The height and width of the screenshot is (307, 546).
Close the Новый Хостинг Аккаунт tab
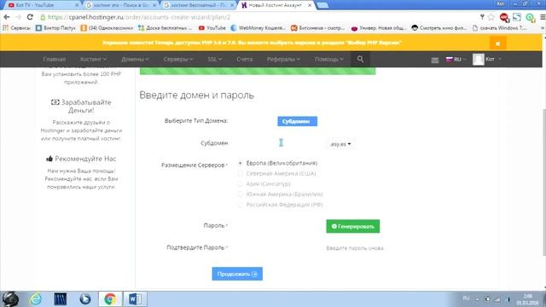(310, 5)
